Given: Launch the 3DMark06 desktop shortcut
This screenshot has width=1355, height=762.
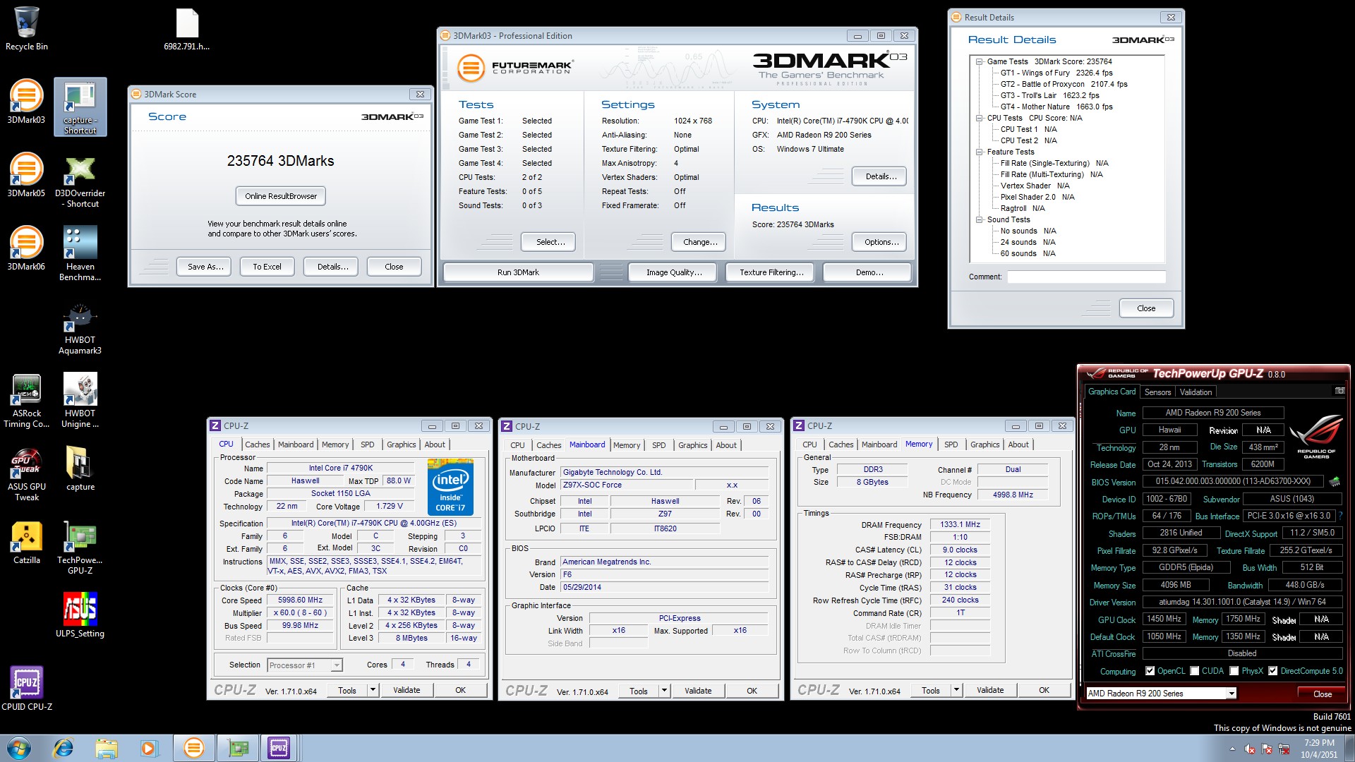Looking at the screenshot, I should 26,249.
